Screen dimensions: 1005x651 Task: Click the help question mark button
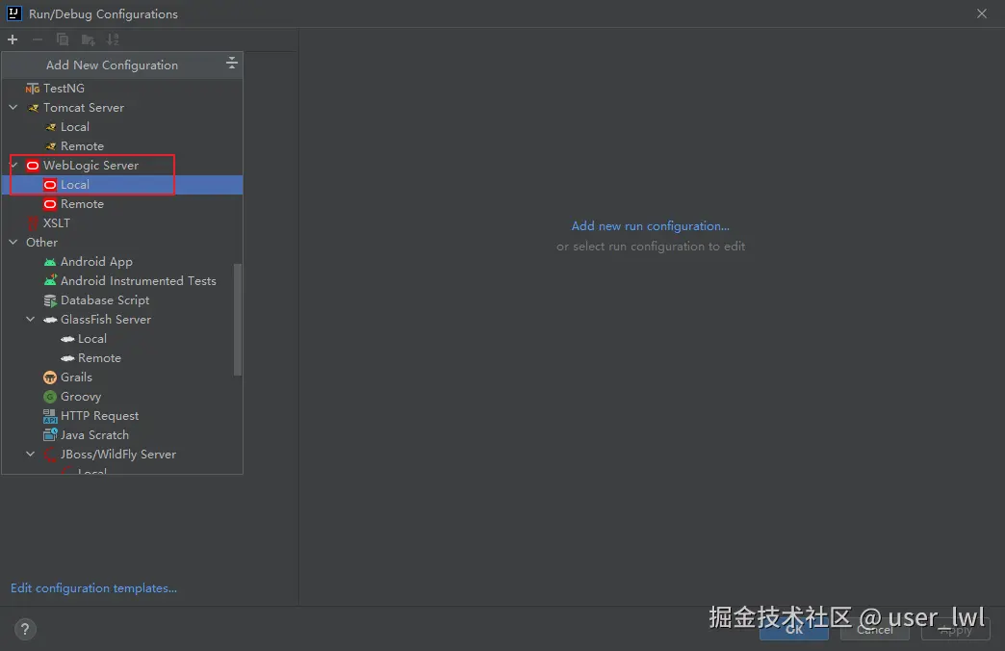coord(25,629)
